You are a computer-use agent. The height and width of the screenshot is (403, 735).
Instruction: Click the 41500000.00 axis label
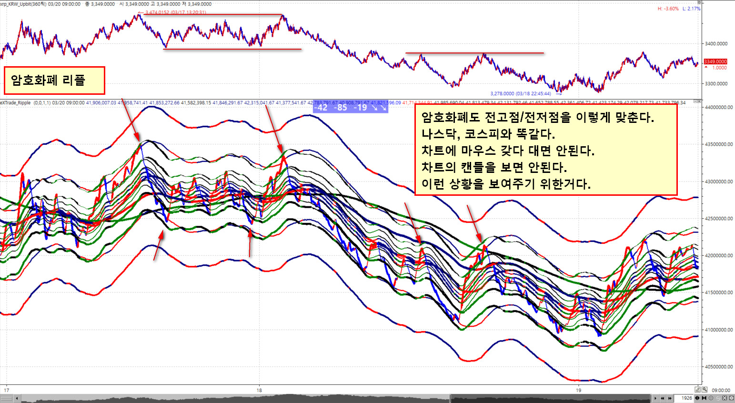point(718,292)
